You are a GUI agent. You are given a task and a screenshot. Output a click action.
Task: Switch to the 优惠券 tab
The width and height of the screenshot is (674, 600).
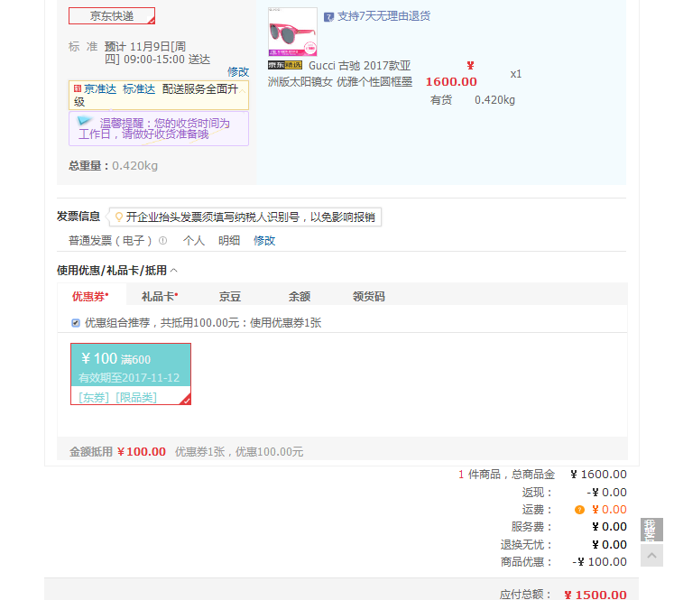click(x=90, y=296)
